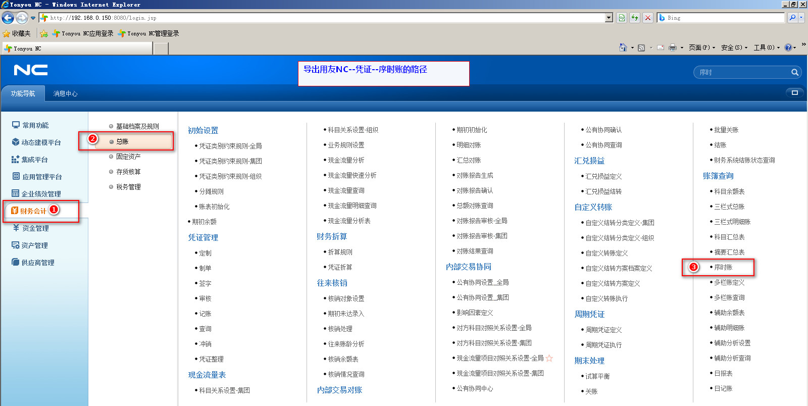Click the star beside 现金流量项目对照关系设置-全局
This screenshot has width=808, height=406.
[549, 358]
